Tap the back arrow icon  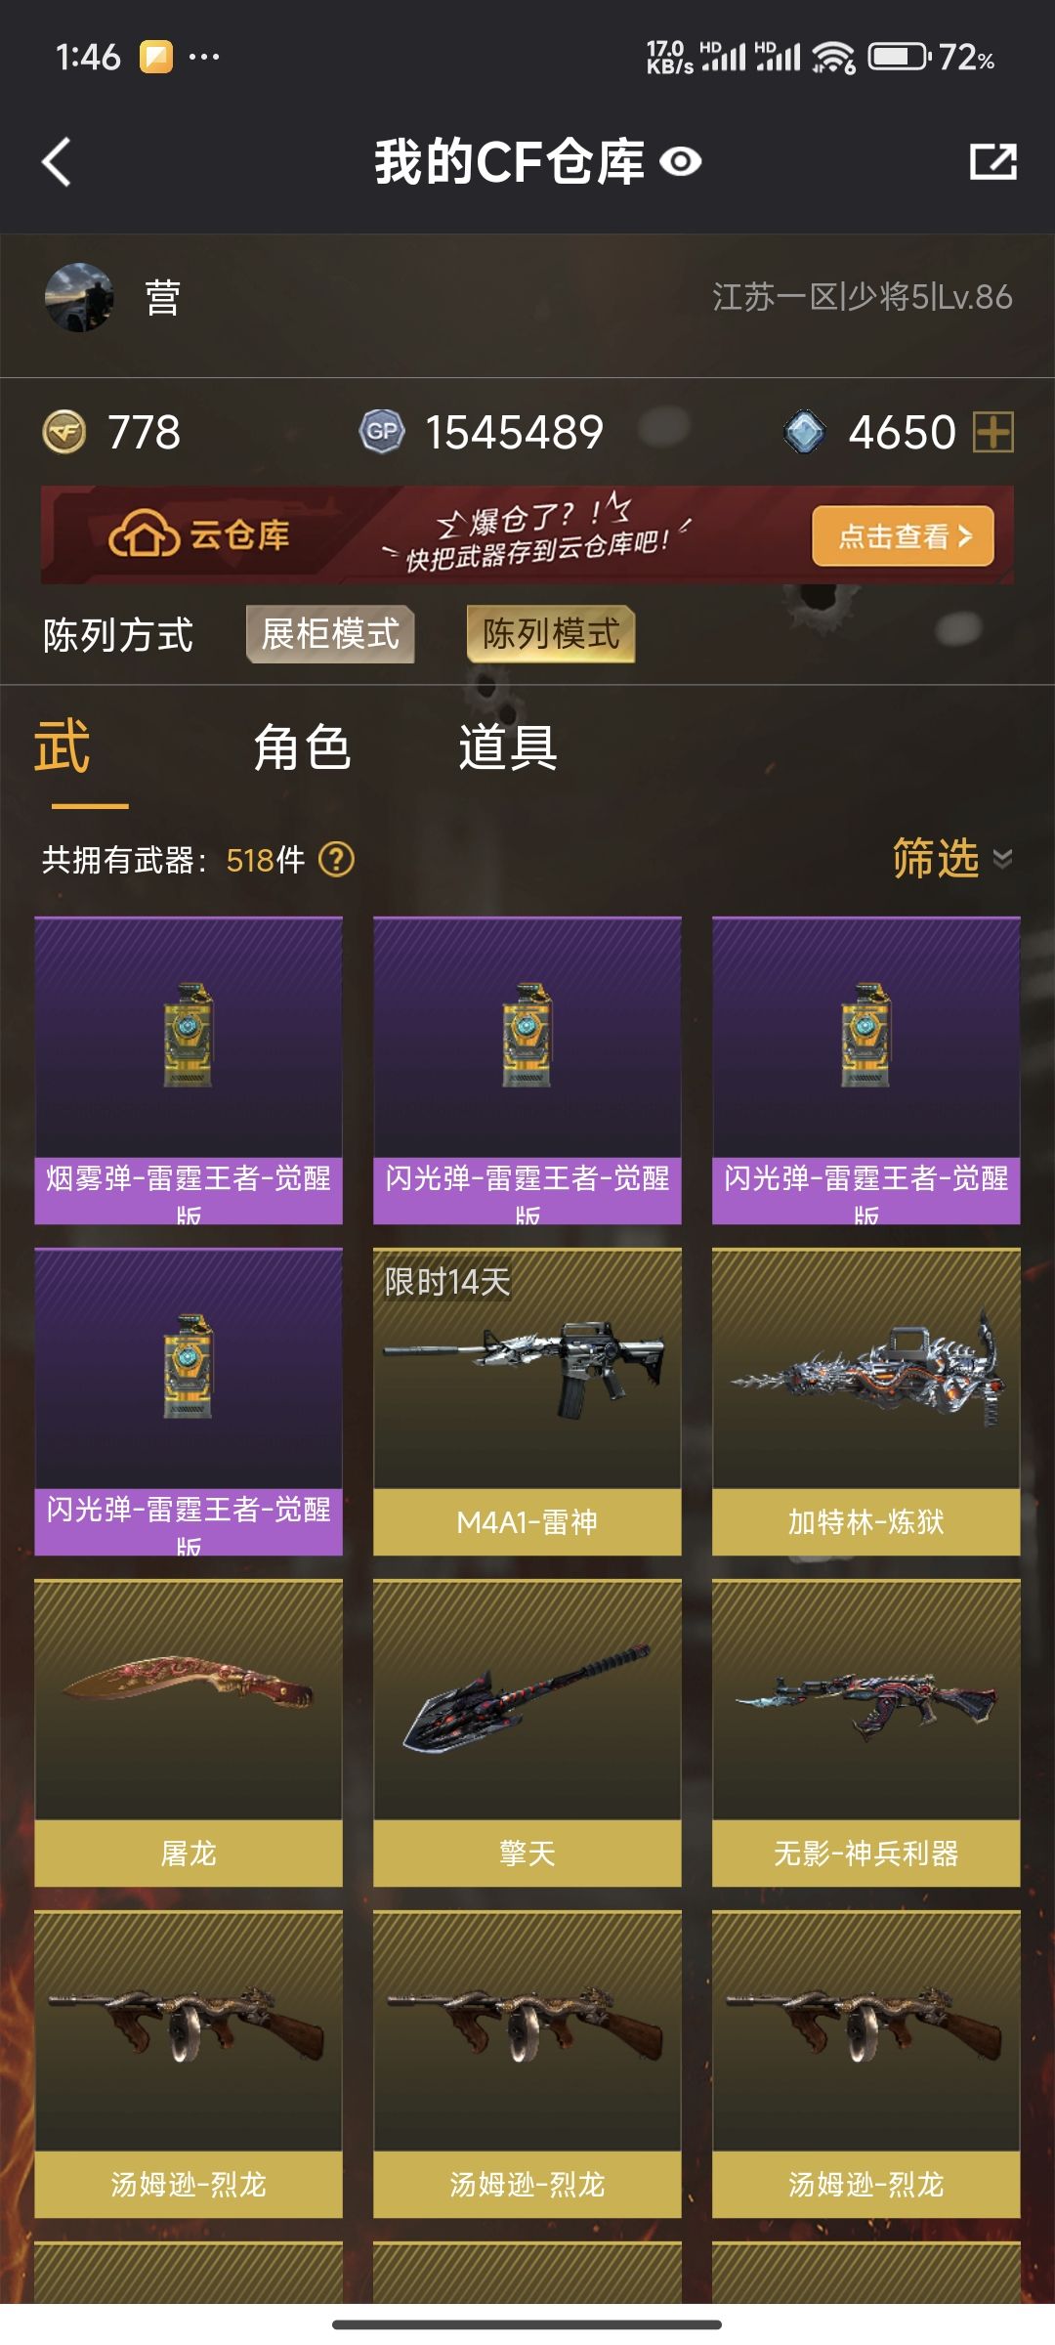57,161
